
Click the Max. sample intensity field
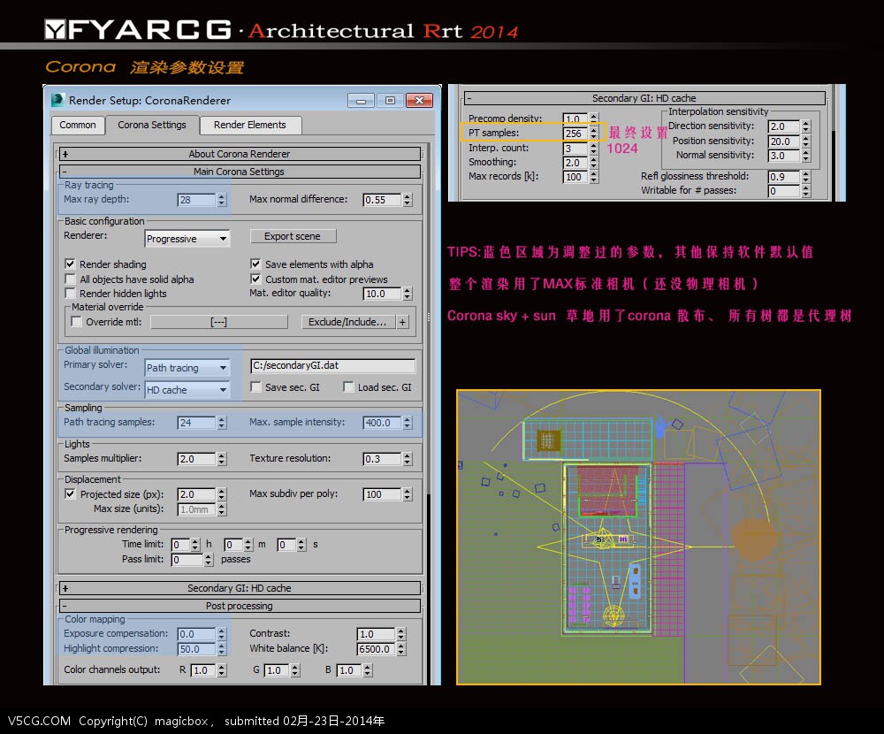(x=382, y=423)
